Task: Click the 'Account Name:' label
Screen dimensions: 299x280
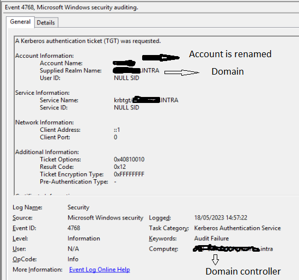Action: tap(61, 63)
